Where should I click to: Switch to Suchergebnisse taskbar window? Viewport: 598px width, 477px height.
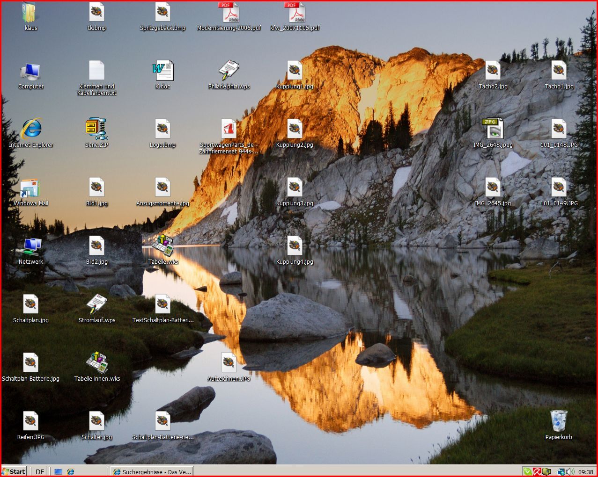pyautogui.click(x=152, y=472)
